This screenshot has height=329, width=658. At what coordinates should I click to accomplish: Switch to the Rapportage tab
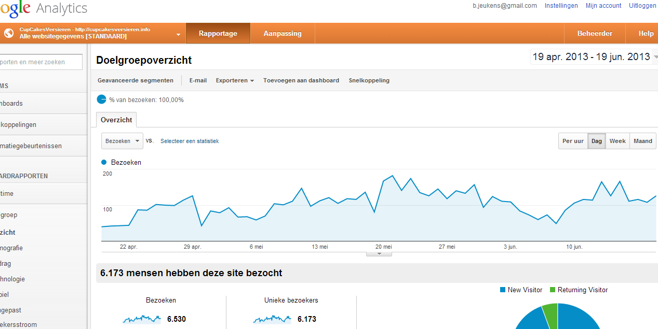(218, 33)
